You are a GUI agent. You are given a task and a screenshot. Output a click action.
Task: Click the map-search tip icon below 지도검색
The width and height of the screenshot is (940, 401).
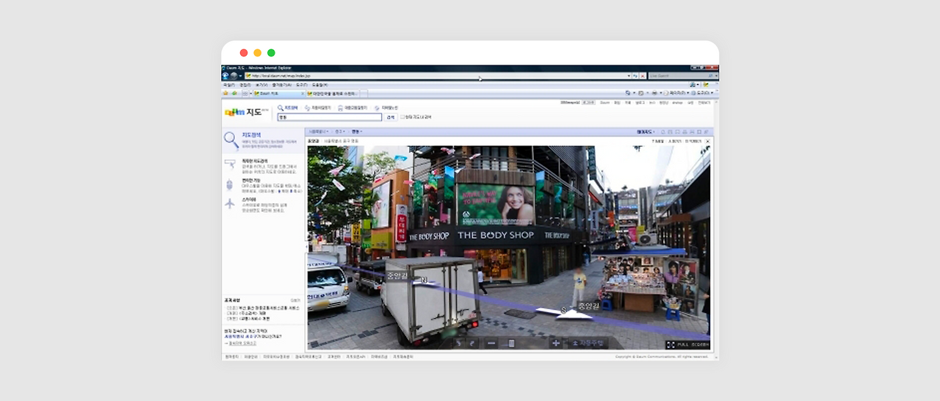click(230, 164)
